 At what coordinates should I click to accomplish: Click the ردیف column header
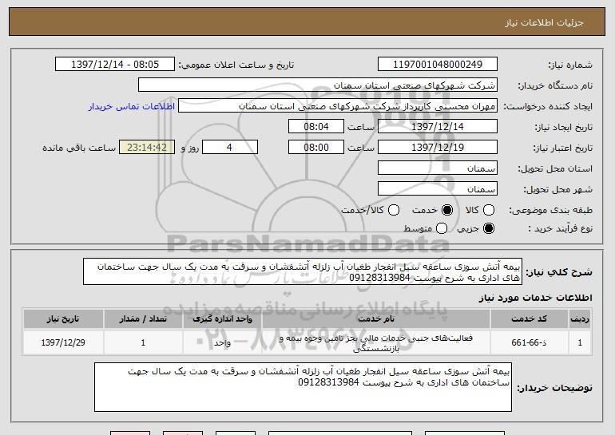point(580,319)
